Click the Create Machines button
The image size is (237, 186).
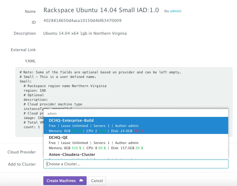click(x=65, y=181)
